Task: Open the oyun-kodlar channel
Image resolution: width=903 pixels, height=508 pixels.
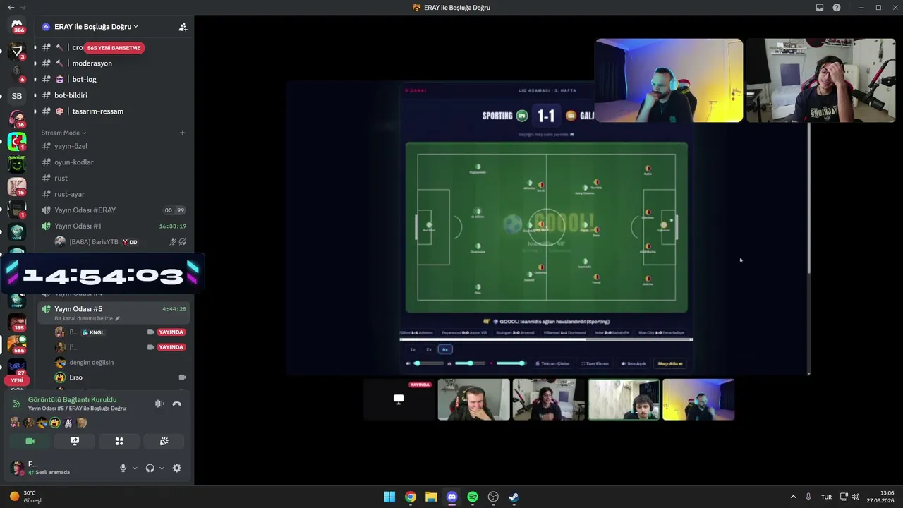Action: coord(113,162)
